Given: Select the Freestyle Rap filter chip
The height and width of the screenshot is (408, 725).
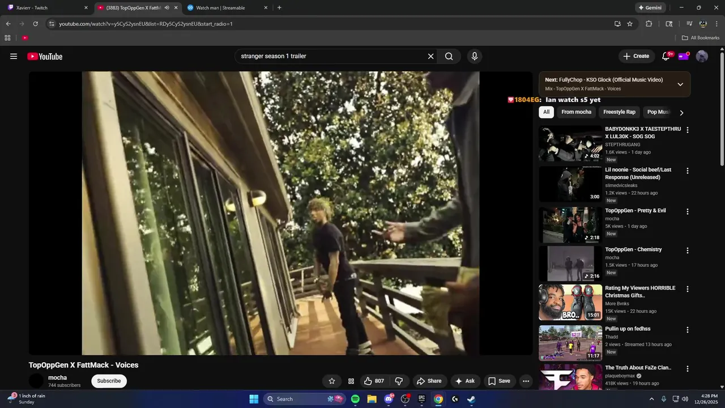Looking at the screenshot, I should (x=619, y=112).
